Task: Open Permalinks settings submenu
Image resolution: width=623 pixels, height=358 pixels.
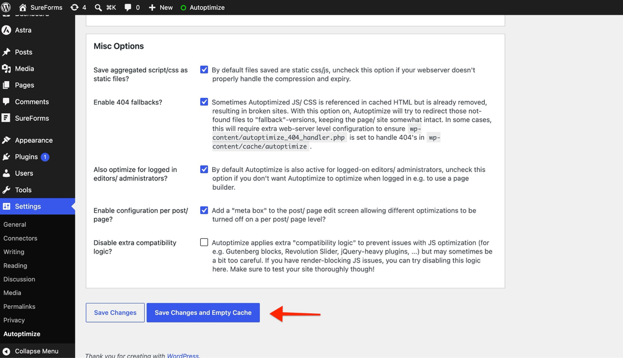Action: (19, 306)
